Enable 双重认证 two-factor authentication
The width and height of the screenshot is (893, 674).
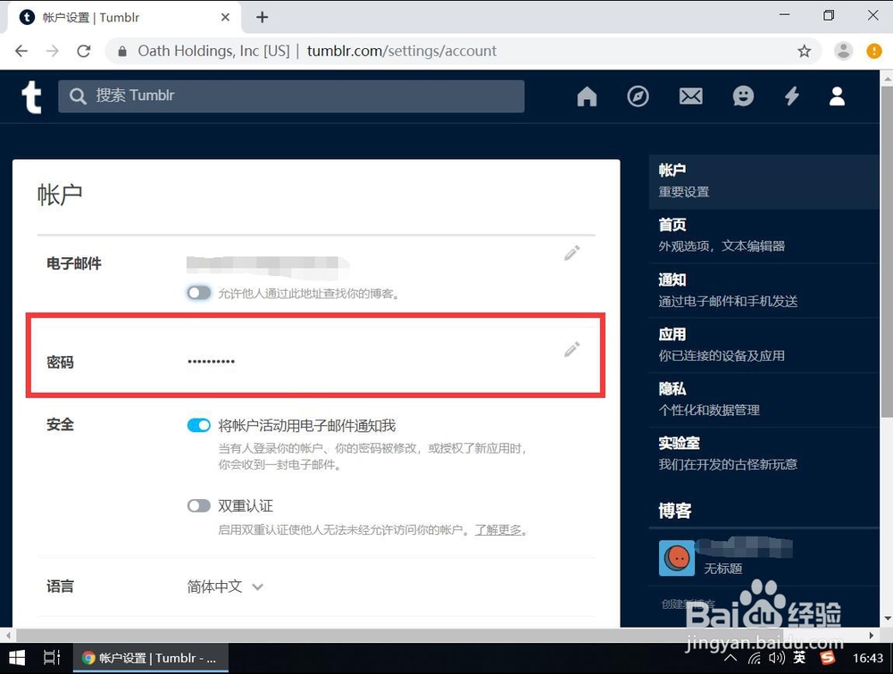tap(198, 505)
